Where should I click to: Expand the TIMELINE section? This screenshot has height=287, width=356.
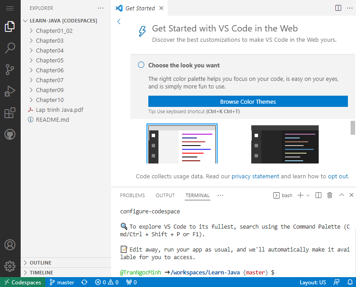(x=66, y=273)
